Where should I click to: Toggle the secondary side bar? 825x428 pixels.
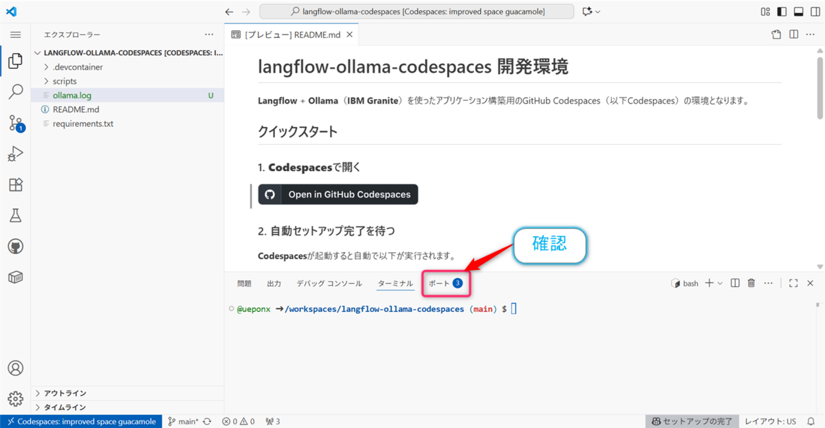(815, 12)
